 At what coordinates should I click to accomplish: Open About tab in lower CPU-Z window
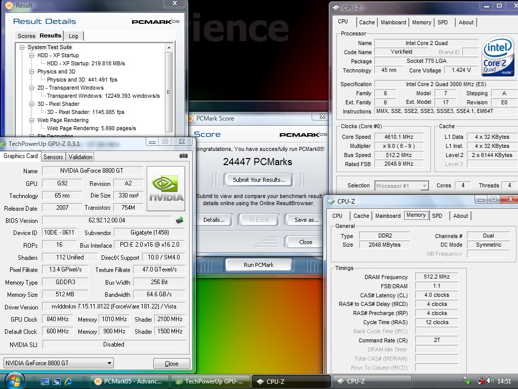click(460, 216)
